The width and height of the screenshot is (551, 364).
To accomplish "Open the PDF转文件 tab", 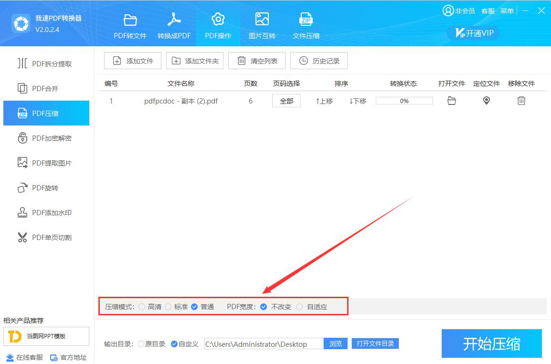I will (x=130, y=26).
